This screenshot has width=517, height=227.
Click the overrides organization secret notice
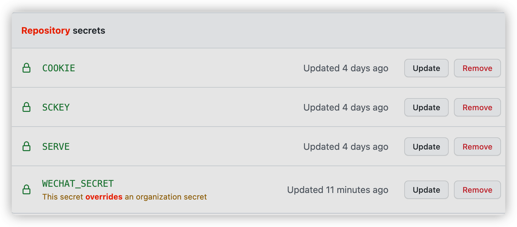pos(125,197)
